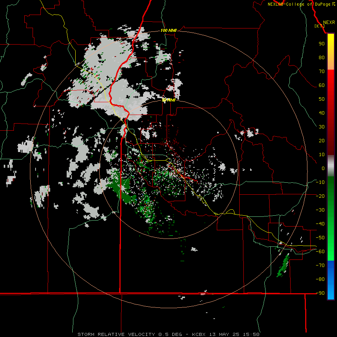Click the -20 value on velocity scale
This screenshot has width=337, height=337.
(320, 196)
